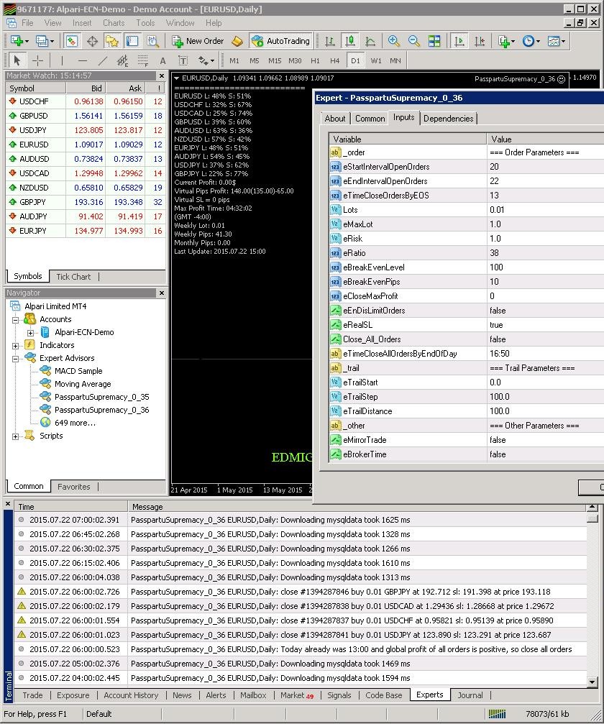Toggle the AutoTrading button

[280, 41]
